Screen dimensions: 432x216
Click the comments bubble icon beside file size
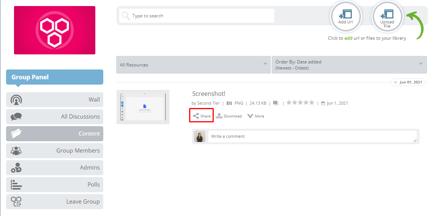276,103
